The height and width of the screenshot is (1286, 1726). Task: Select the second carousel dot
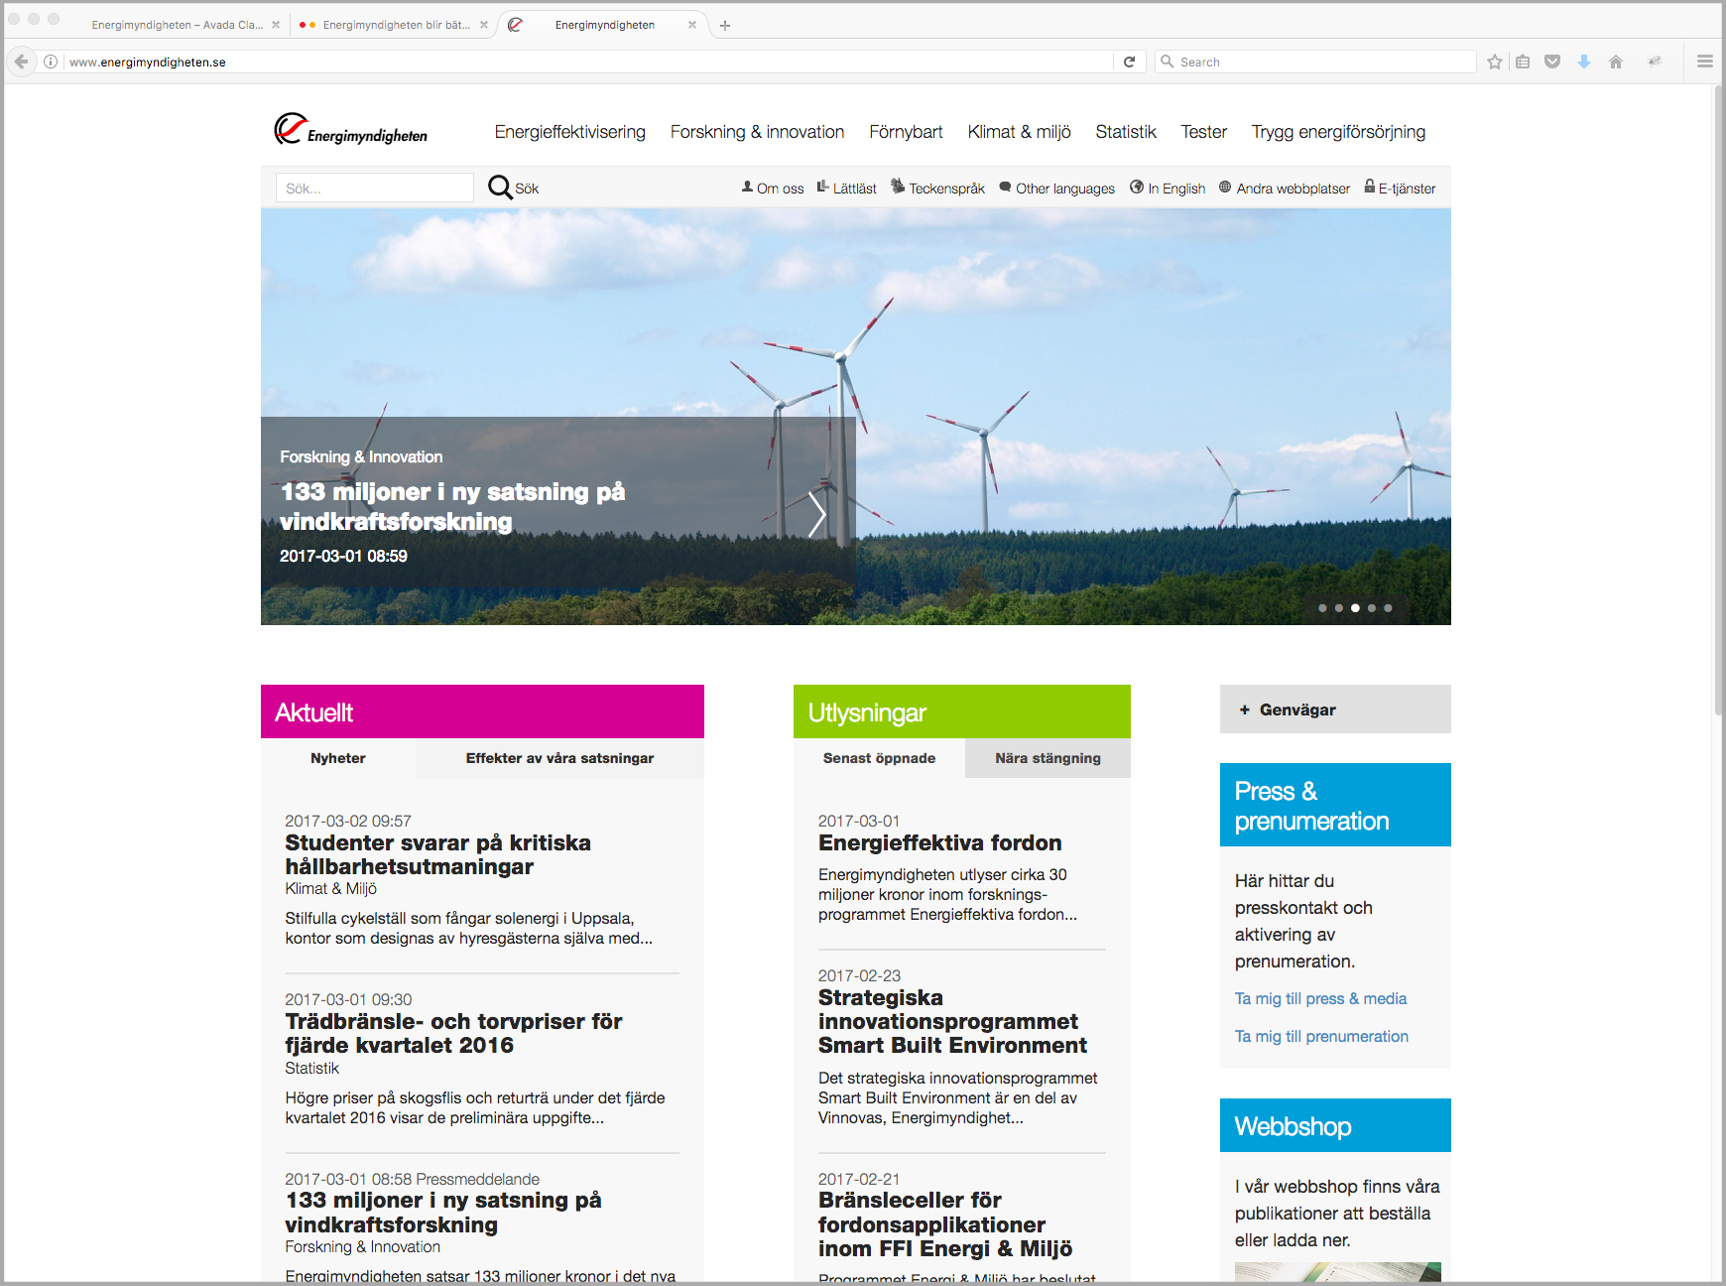[1339, 608]
